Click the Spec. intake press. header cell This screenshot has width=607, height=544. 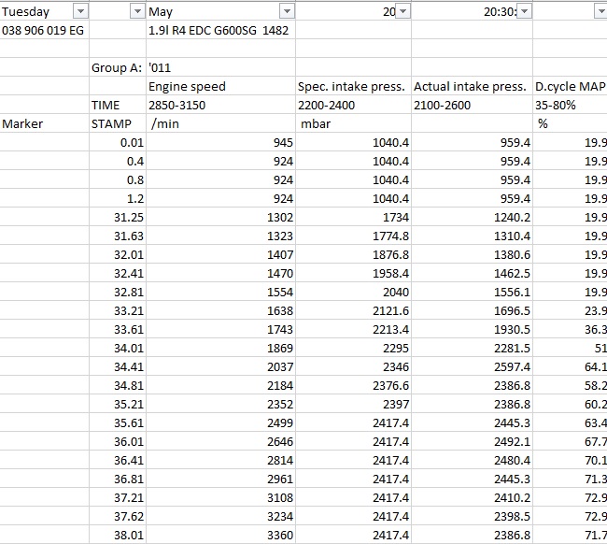pos(351,86)
